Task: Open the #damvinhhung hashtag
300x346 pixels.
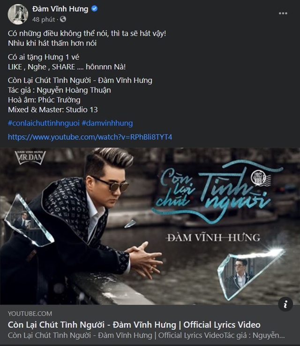Action: (x=107, y=123)
